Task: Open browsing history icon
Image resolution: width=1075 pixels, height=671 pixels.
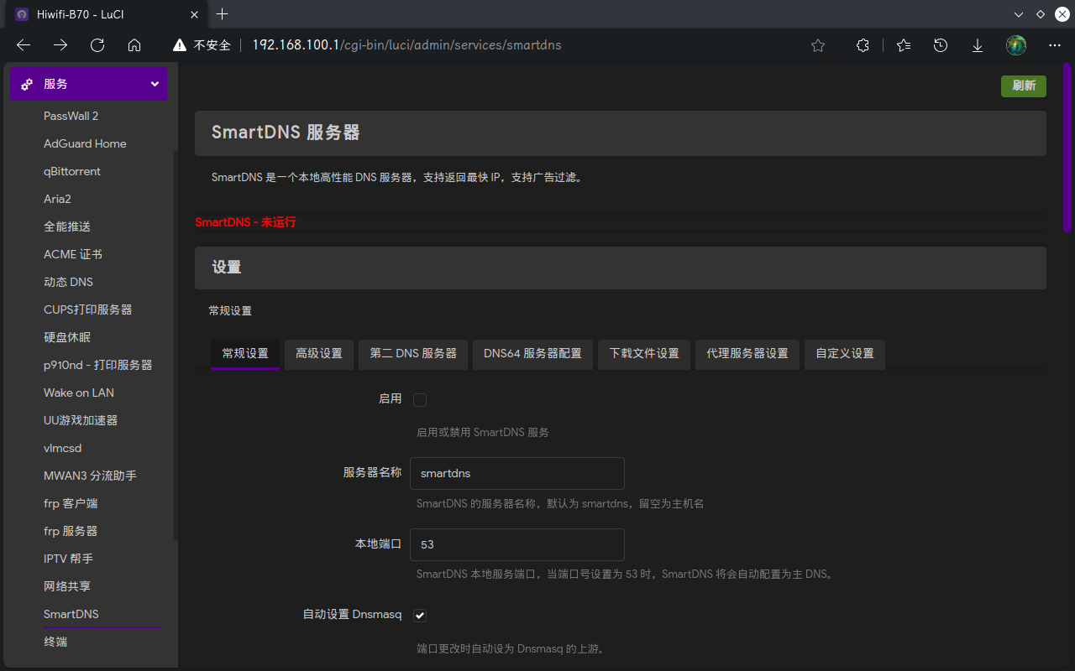Action: coord(940,45)
